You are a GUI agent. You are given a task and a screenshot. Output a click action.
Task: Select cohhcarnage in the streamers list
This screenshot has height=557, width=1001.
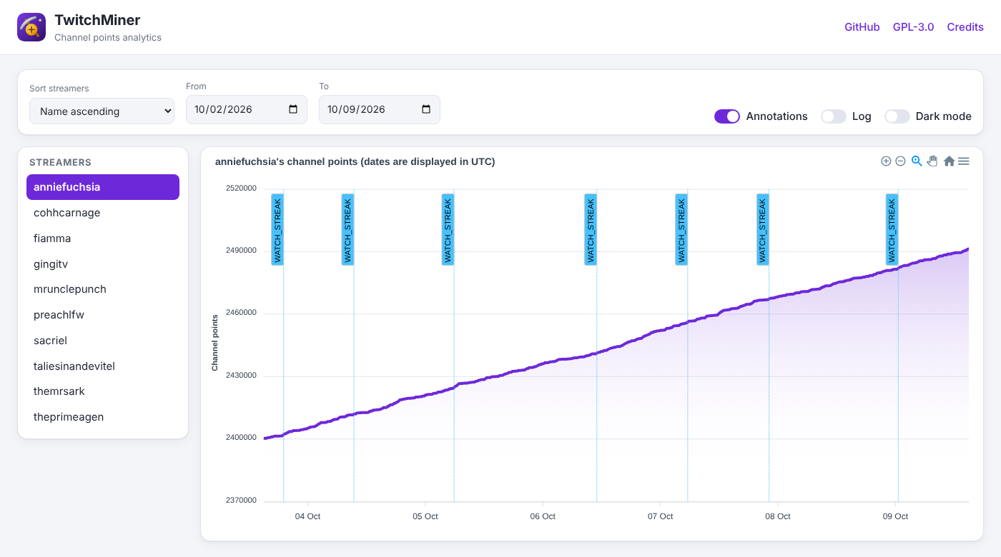103,213
